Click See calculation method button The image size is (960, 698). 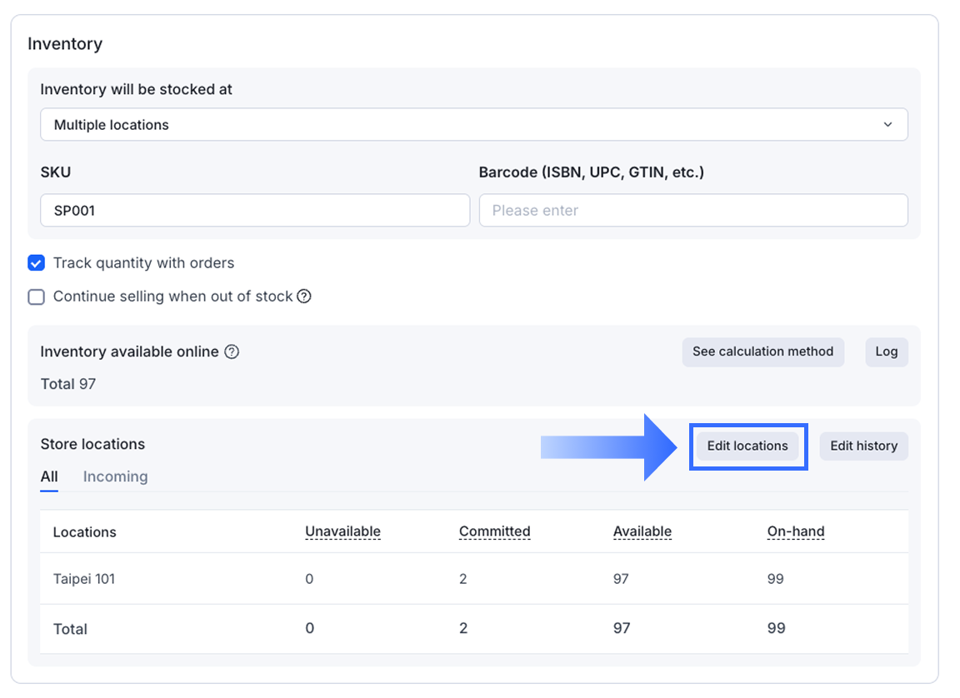[762, 351]
